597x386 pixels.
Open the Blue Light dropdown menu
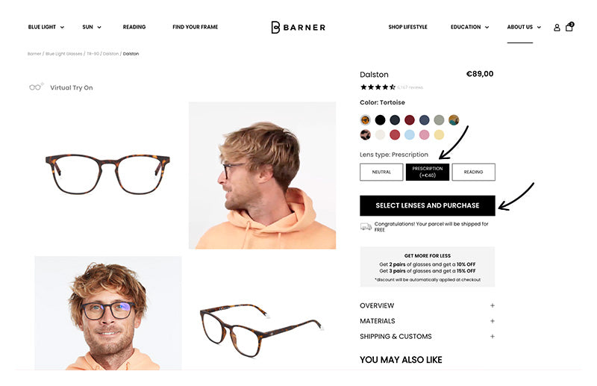click(46, 27)
